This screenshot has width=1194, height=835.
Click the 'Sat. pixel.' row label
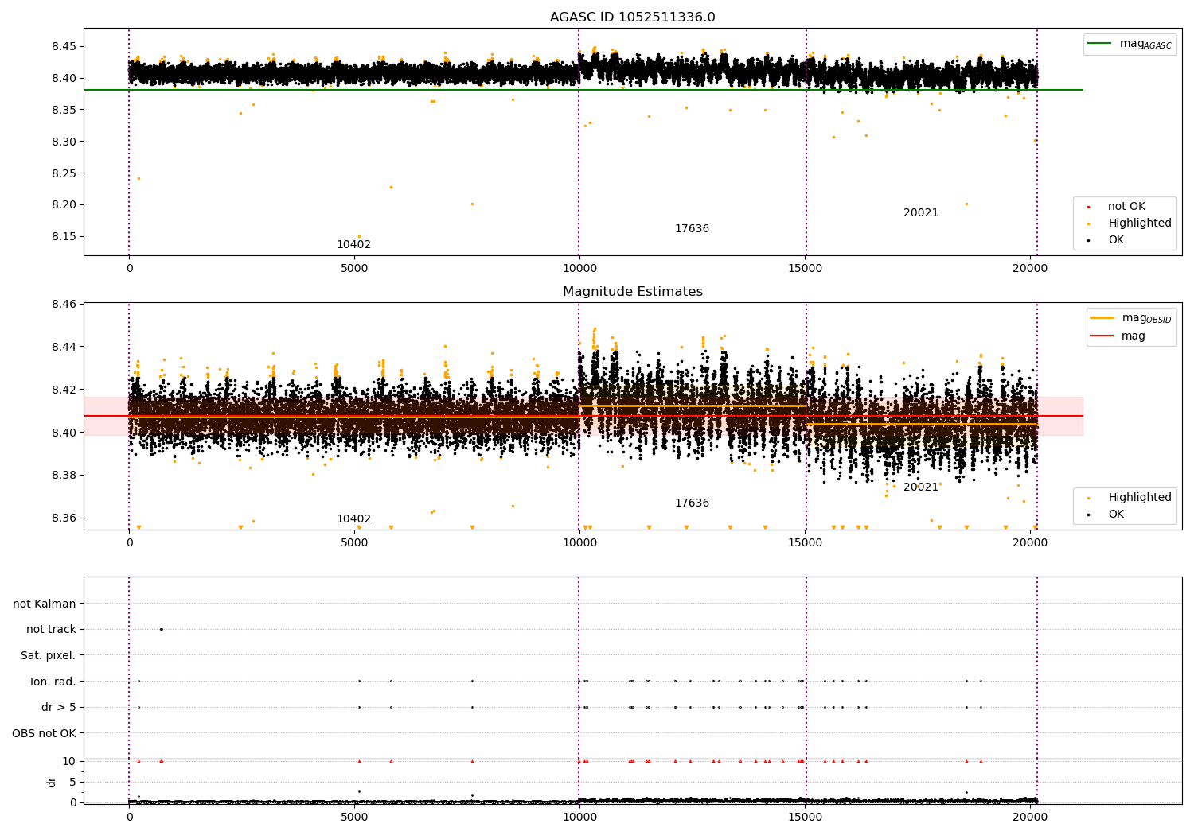[48, 656]
